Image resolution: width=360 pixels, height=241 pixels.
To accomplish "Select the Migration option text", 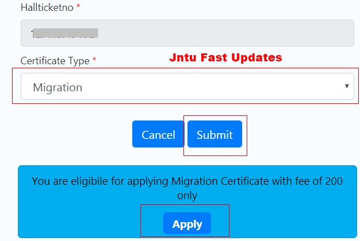I will coord(58,87).
